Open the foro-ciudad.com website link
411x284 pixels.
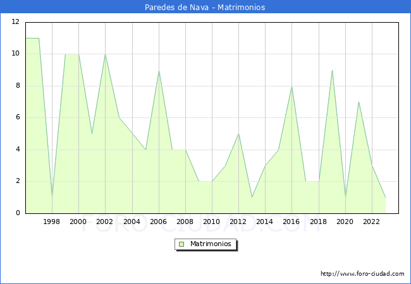362,274
